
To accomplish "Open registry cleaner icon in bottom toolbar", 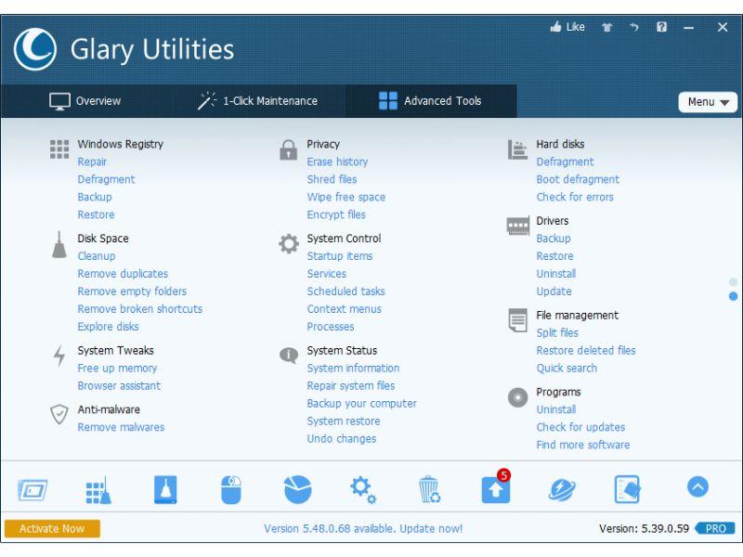I will [98, 490].
